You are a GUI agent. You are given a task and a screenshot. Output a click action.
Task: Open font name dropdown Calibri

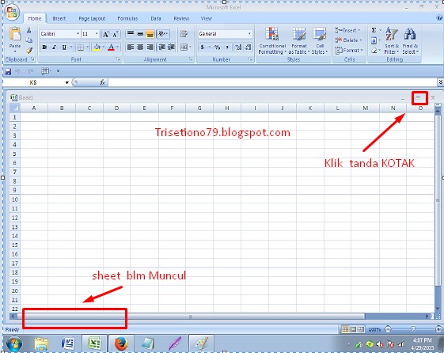pos(78,34)
